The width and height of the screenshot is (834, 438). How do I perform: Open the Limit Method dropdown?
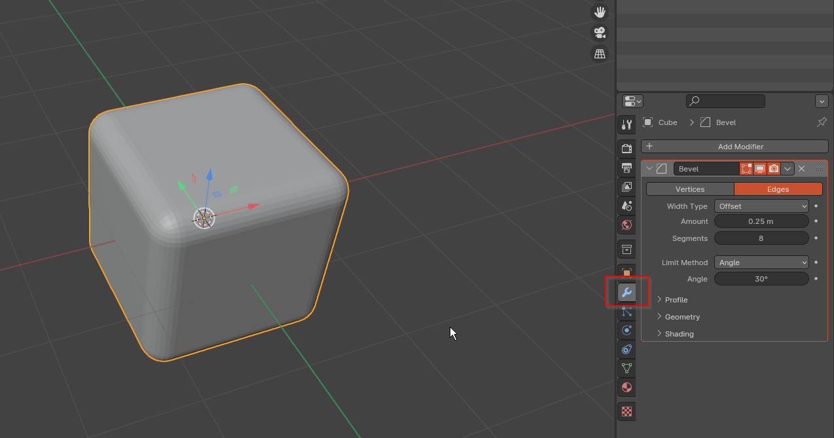pyautogui.click(x=761, y=263)
